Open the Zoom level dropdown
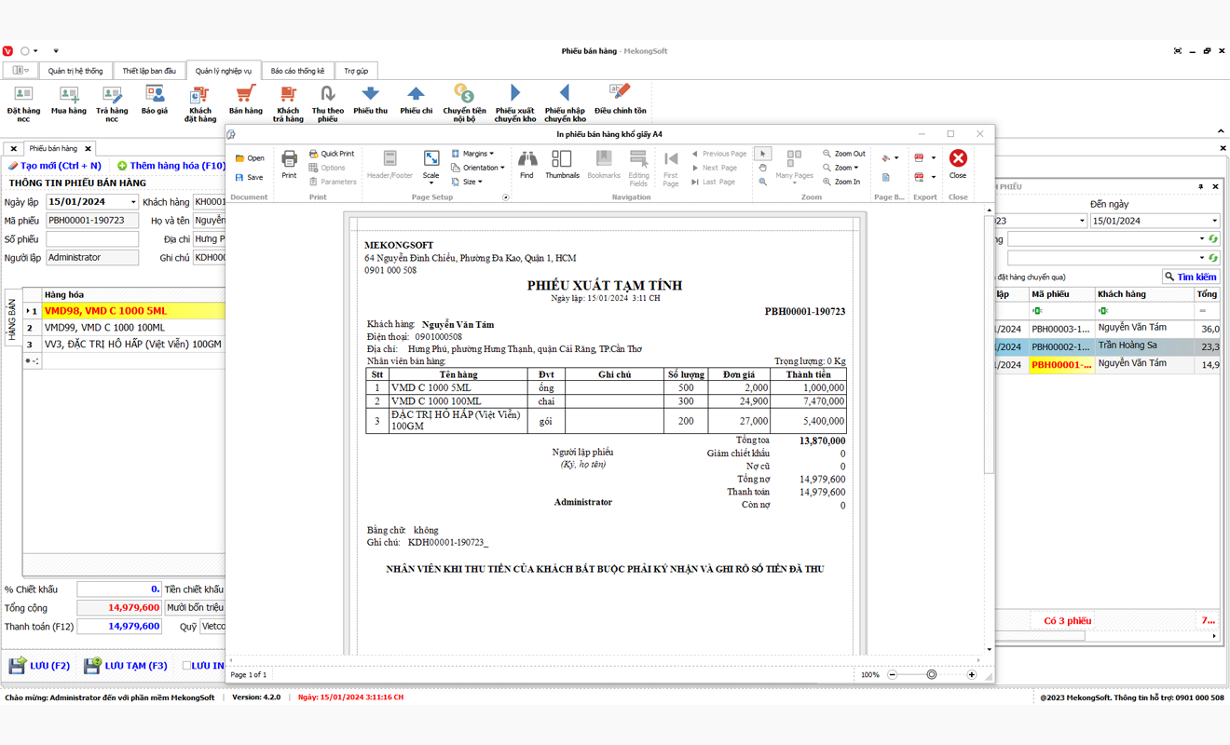The width and height of the screenshot is (1230, 745). (840, 168)
